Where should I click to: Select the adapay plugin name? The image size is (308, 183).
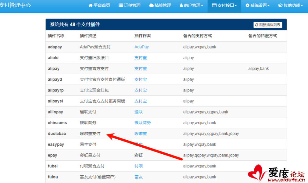[x=55, y=47]
